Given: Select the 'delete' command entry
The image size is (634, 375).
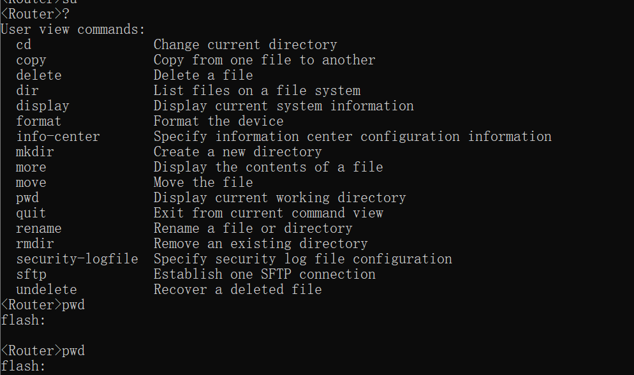Looking at the screenshot, I should click(x=39, y=75).
